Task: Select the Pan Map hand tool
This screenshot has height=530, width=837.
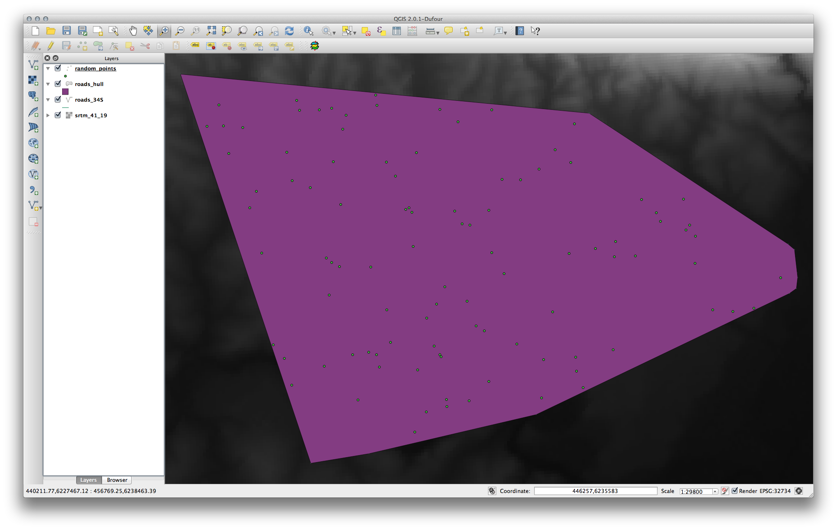Action: coord(133,31)
